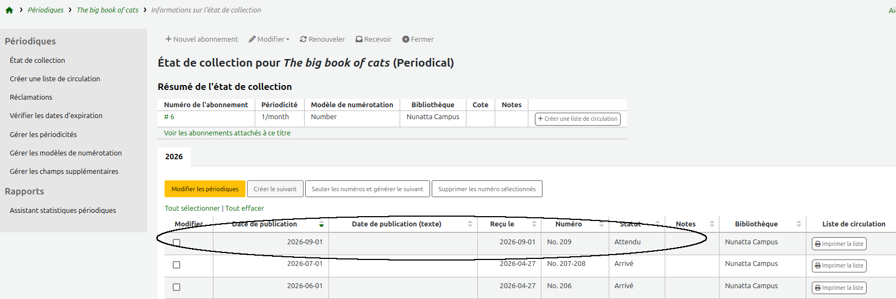Image resolution: width=896 pixels, height=299 pixels.
Task: Click printer icon for issue No. 207-208
Action: point(818,266)
